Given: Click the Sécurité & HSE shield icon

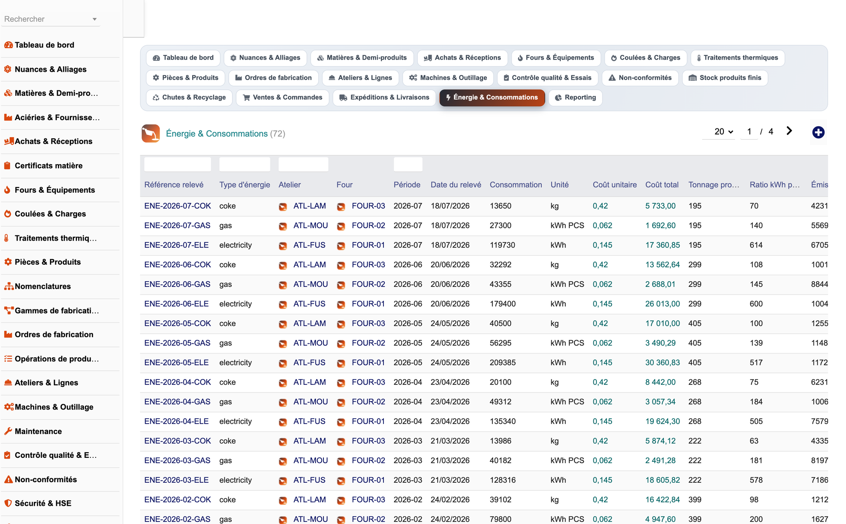Looking at the screenshot, I should click(7, 504).
